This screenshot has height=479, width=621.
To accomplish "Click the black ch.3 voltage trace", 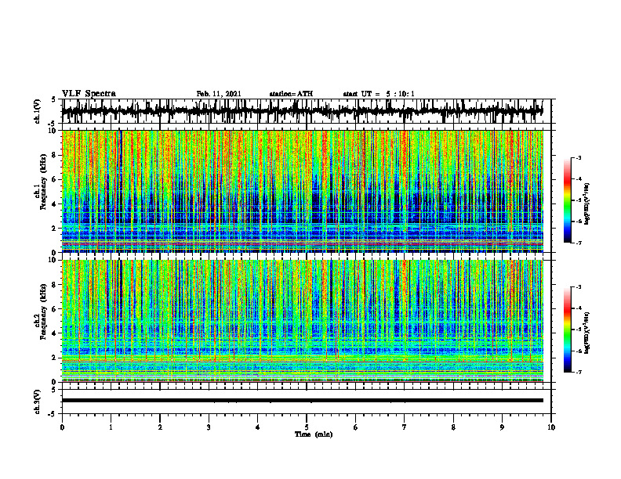I will coord(302,401).
